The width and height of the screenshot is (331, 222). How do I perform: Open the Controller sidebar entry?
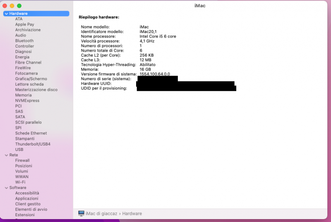[x=24, y=46]
